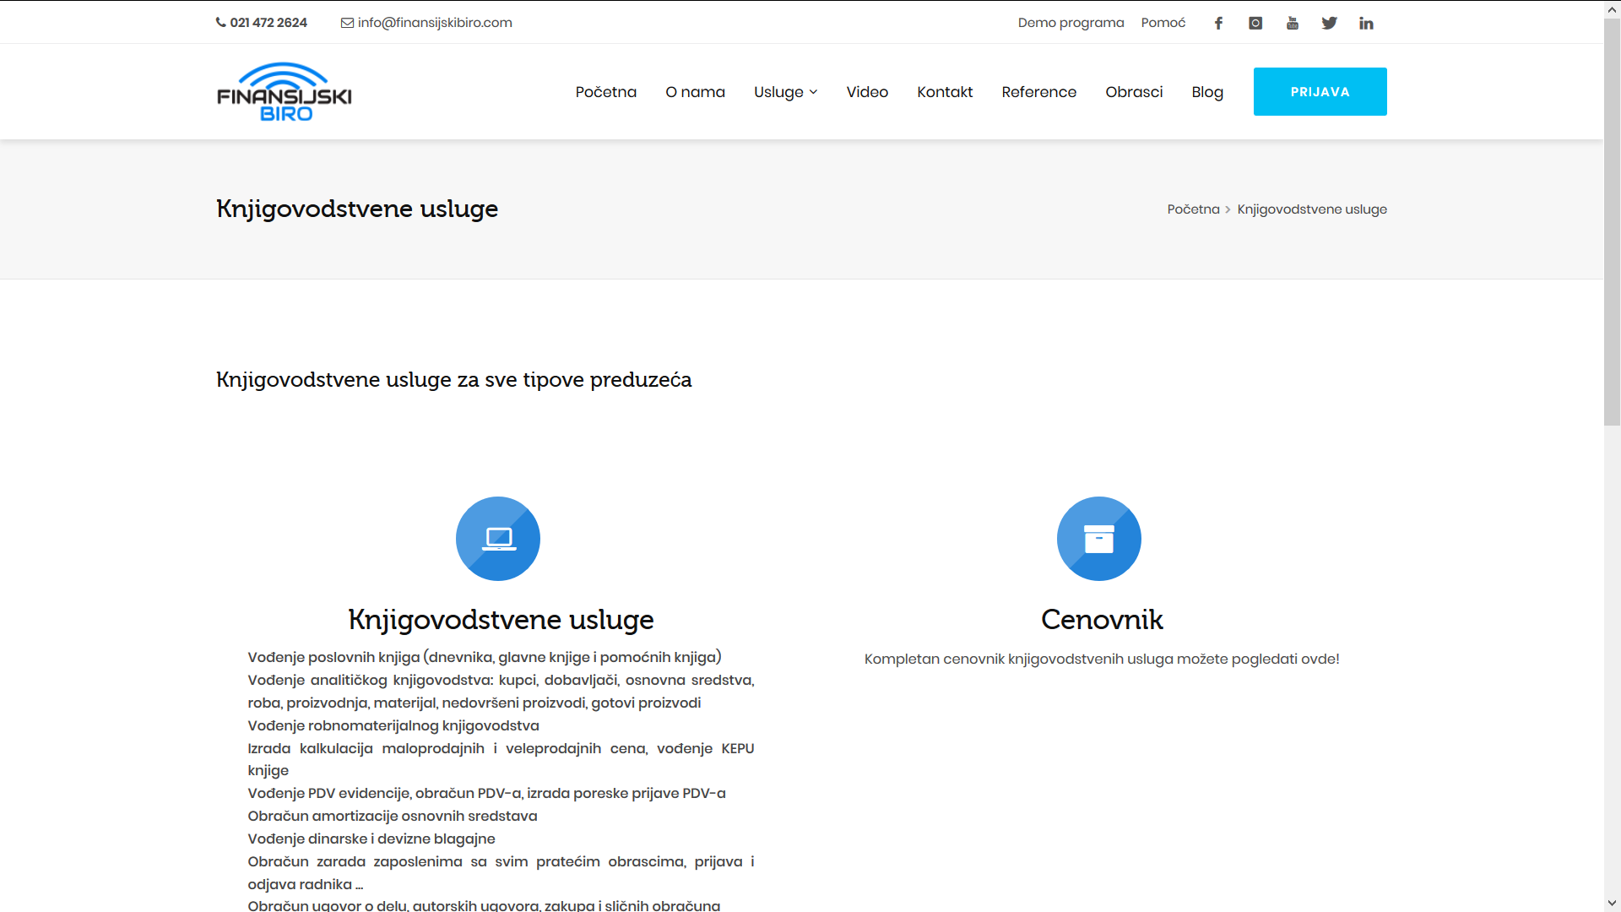
Task: Navigate to the Video page
Action: 867,92
